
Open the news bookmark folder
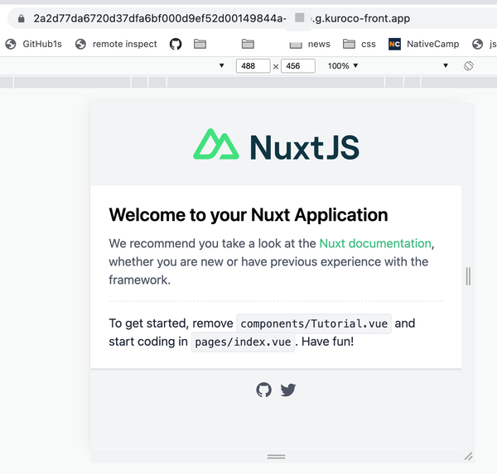coord(310,44)
